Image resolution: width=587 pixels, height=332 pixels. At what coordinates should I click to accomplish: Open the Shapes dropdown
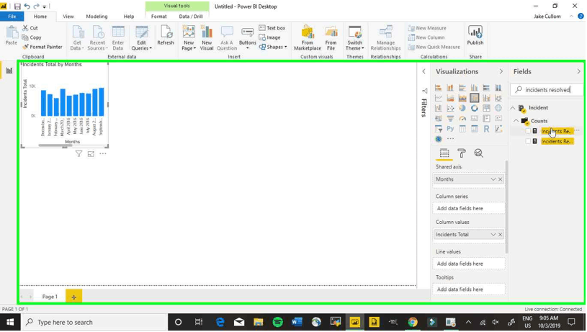tap(272, 47)
